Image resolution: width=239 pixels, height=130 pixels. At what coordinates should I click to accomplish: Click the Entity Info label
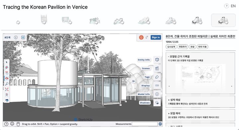coord(144,60)
